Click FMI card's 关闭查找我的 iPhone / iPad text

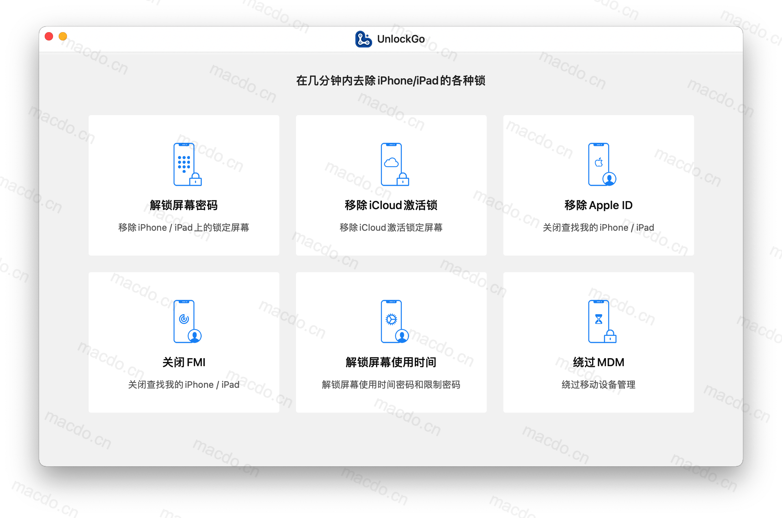(184, 385)
